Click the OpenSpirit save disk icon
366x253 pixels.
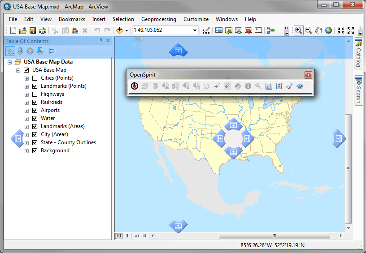[x=269, y=86]
